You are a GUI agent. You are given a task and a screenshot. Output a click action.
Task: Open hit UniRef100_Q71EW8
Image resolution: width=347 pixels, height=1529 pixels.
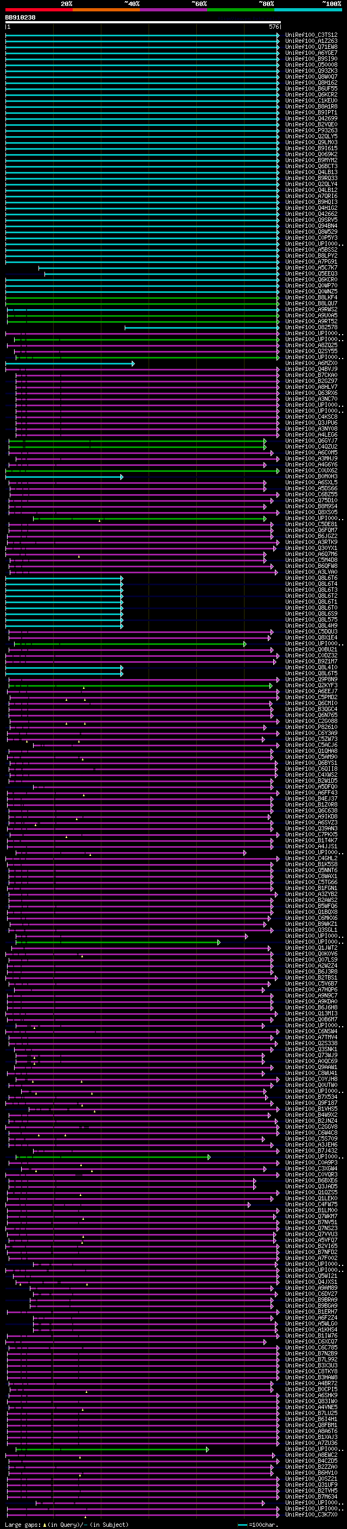coord(311,47)
